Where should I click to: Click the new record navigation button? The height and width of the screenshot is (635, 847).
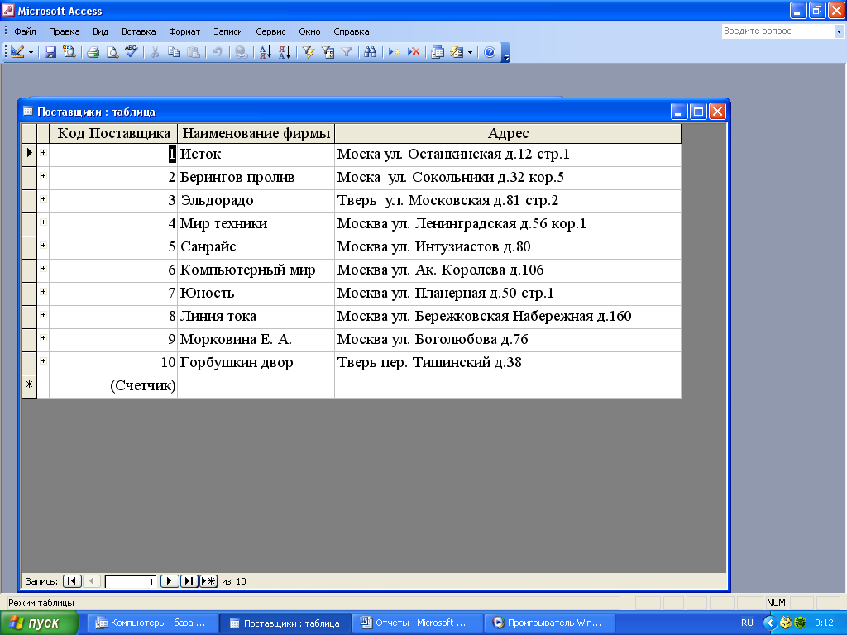(x=208, y=581)
